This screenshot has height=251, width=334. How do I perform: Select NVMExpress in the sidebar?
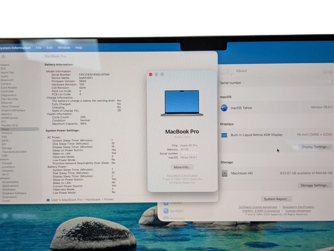coord(10,118)
